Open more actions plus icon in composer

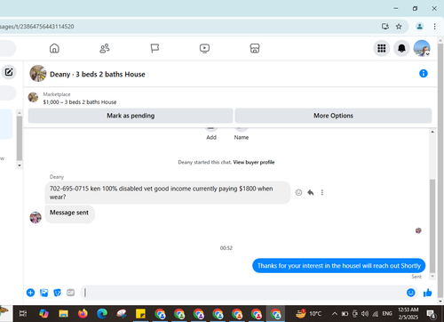(x=30, y=293)
